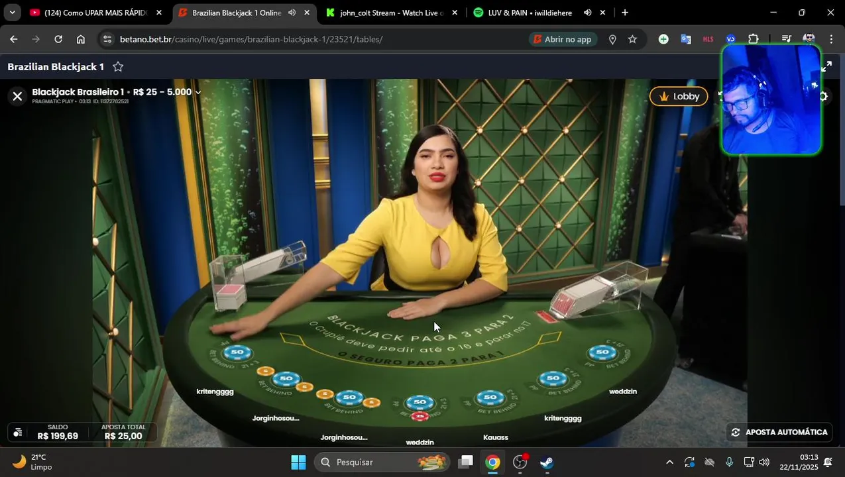Open the Lobby button
This screenshot has height=477, width=845.
point(679,96)
